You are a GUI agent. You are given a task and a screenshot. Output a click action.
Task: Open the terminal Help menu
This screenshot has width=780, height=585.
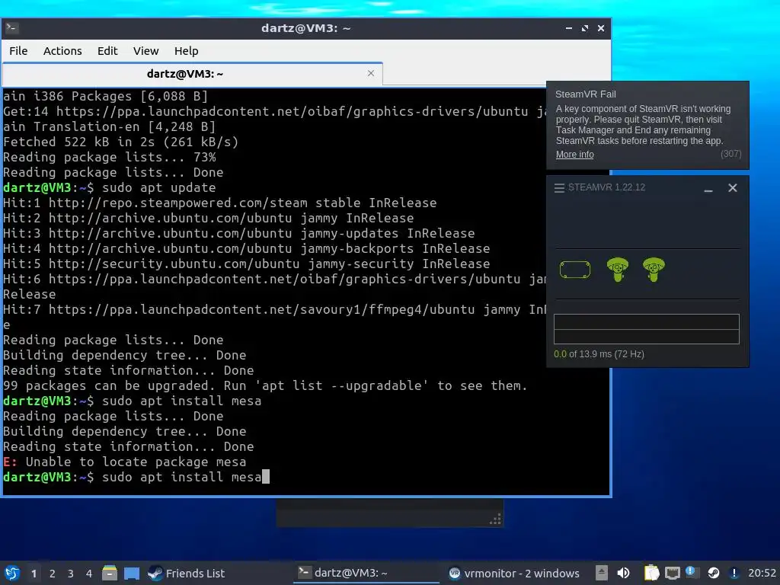point(186,51)
